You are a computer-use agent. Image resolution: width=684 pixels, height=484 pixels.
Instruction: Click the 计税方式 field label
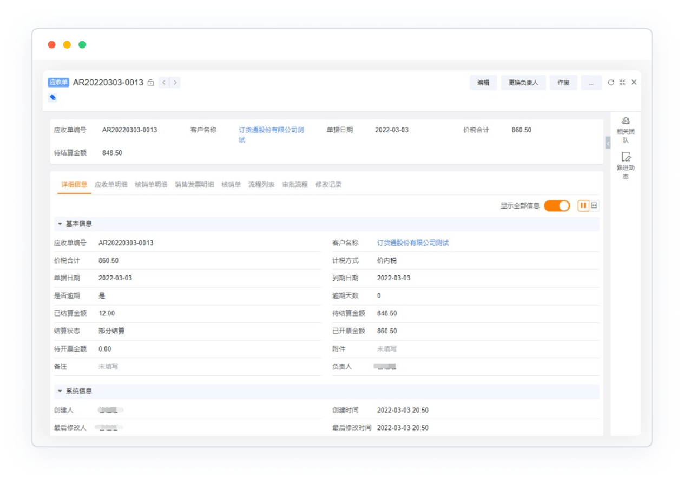[x=345, y=260]
